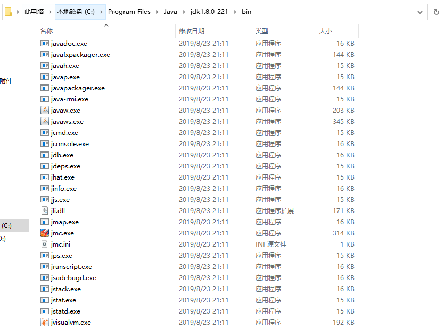Select the javafxpackager.exe icon
445x330 pixels.
pyautogui.click(x=45, y=54)
